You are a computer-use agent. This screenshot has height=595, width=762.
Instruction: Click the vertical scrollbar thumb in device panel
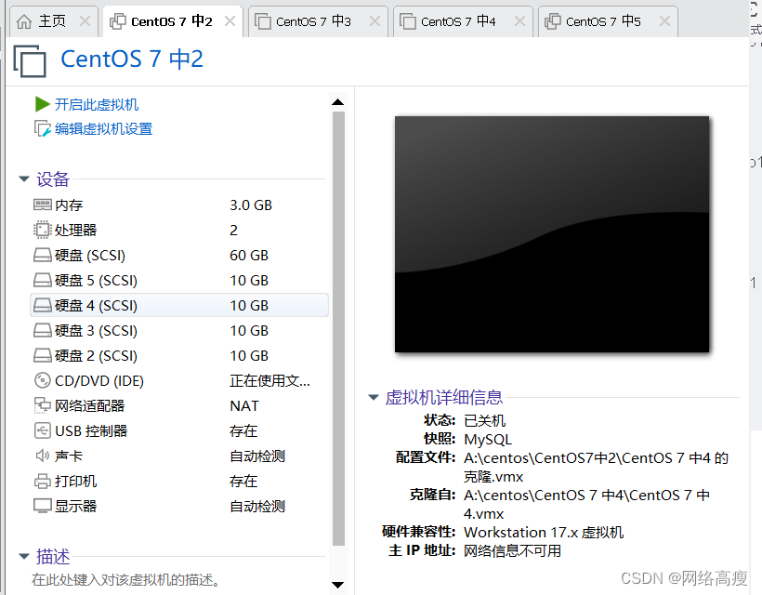(x=339, y=329)
